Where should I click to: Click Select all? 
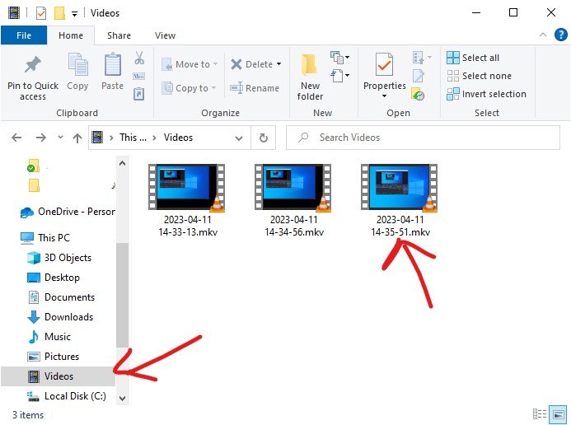tap(473, 58)
